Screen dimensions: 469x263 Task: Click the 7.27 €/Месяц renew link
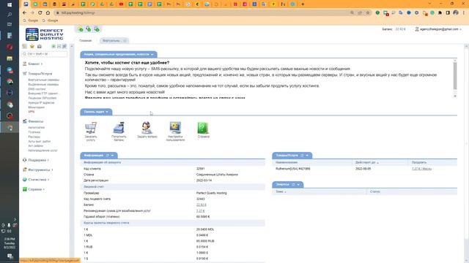click(x=421, y=169)
